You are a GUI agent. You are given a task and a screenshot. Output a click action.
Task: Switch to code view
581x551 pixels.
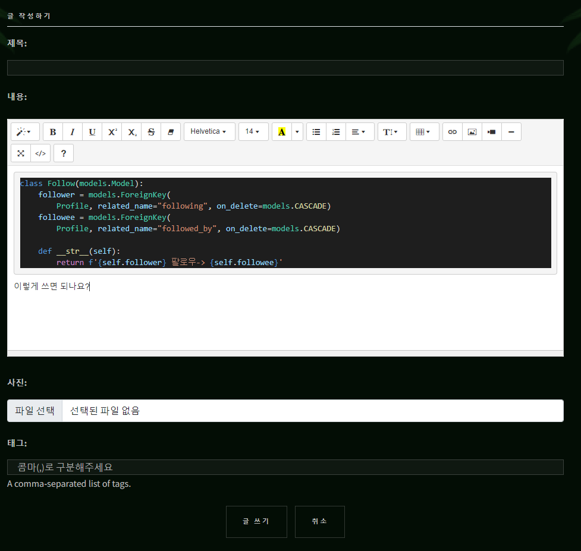pos(40,153)
